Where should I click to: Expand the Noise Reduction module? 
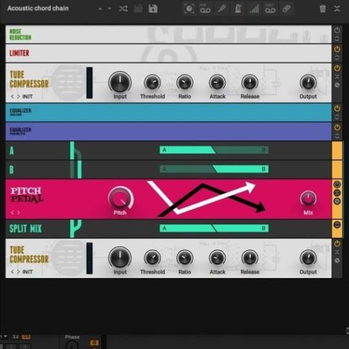coord(337,39)
